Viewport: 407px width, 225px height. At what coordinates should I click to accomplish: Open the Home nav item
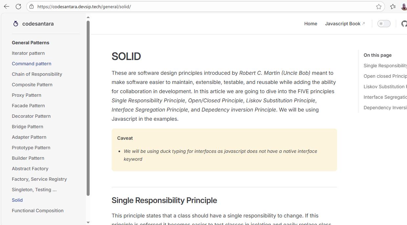[311, 24]
